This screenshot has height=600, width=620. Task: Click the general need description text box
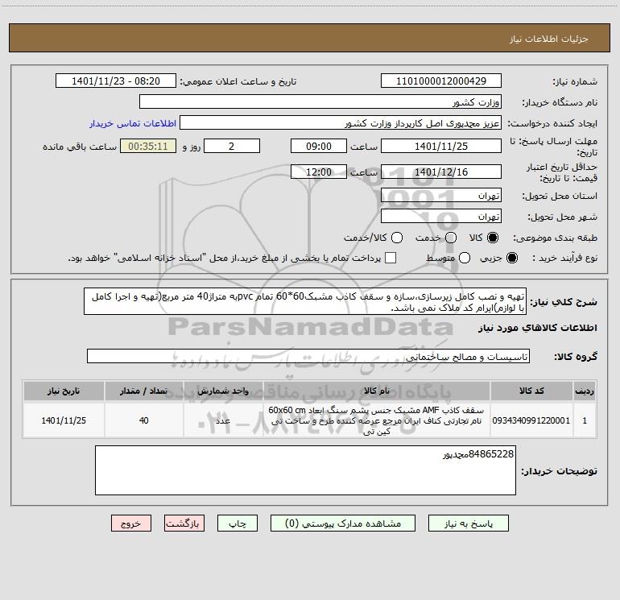[305, 302]
